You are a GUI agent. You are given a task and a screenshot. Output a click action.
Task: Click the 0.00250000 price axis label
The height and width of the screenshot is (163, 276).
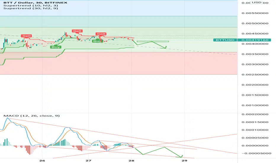[255, 75]
